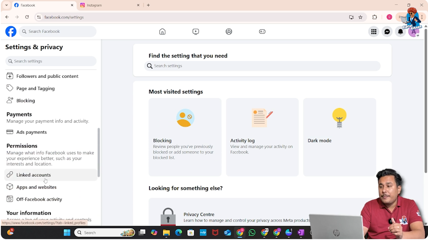Open Messenger chats icon
Viewport: 428px width, 240px height.
tap(387, 31)
